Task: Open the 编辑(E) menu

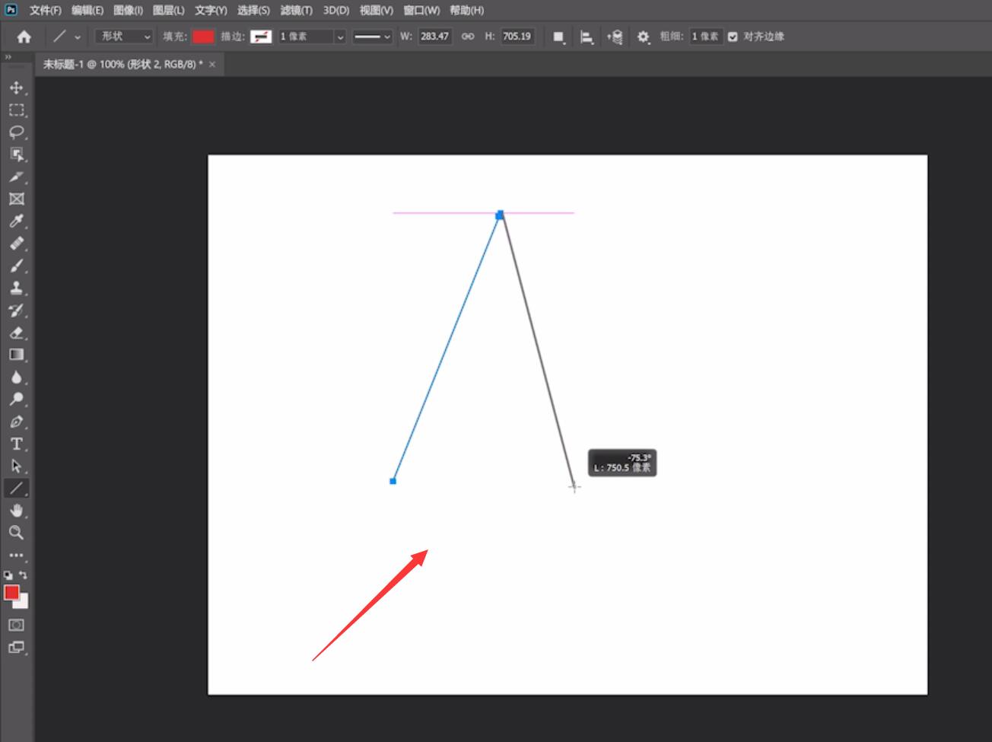Action: tap(87, 10)
